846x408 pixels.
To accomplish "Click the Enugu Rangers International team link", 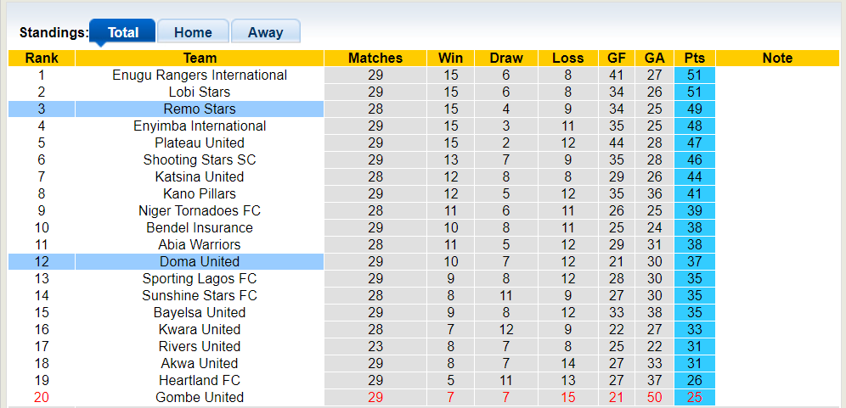I will point(200,75).
